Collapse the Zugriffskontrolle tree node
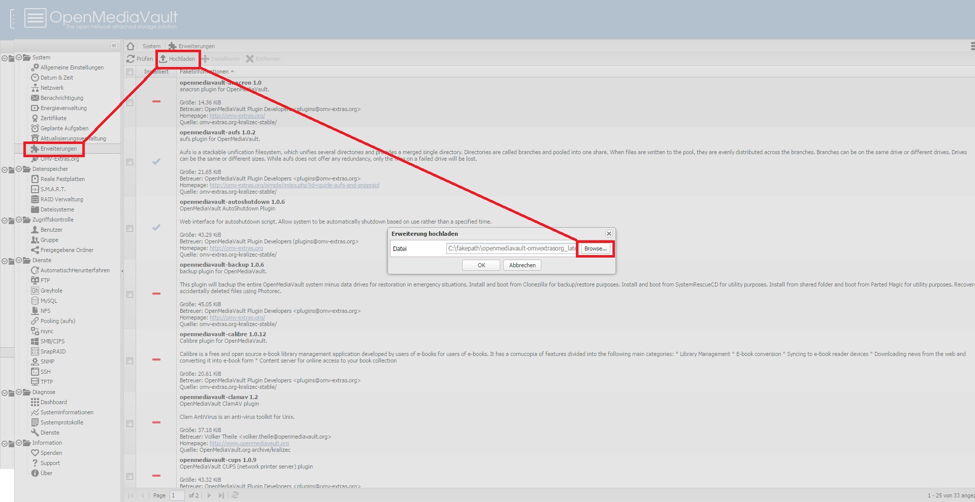Screen dimensions: 975x502 coord(19,220)
